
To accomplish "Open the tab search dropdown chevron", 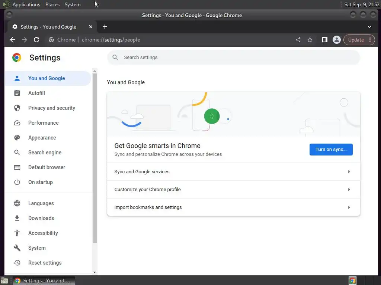I will click(369, 27).
